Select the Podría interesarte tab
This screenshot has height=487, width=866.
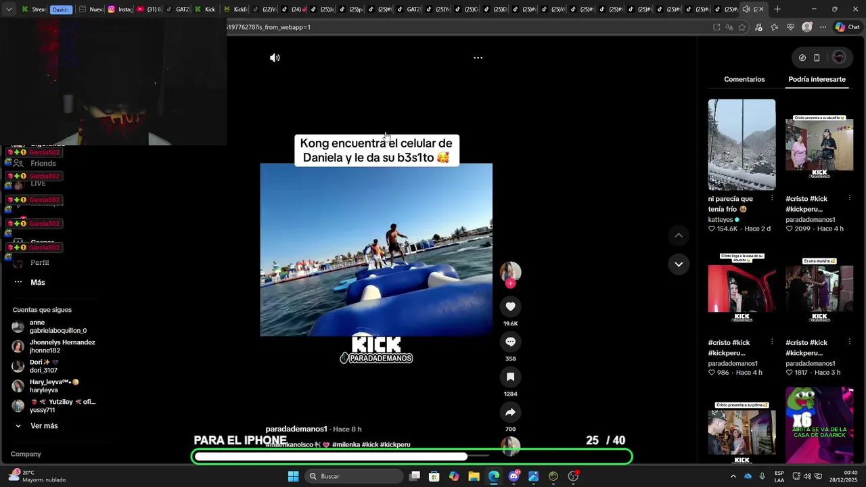click(x=817, y=79)
